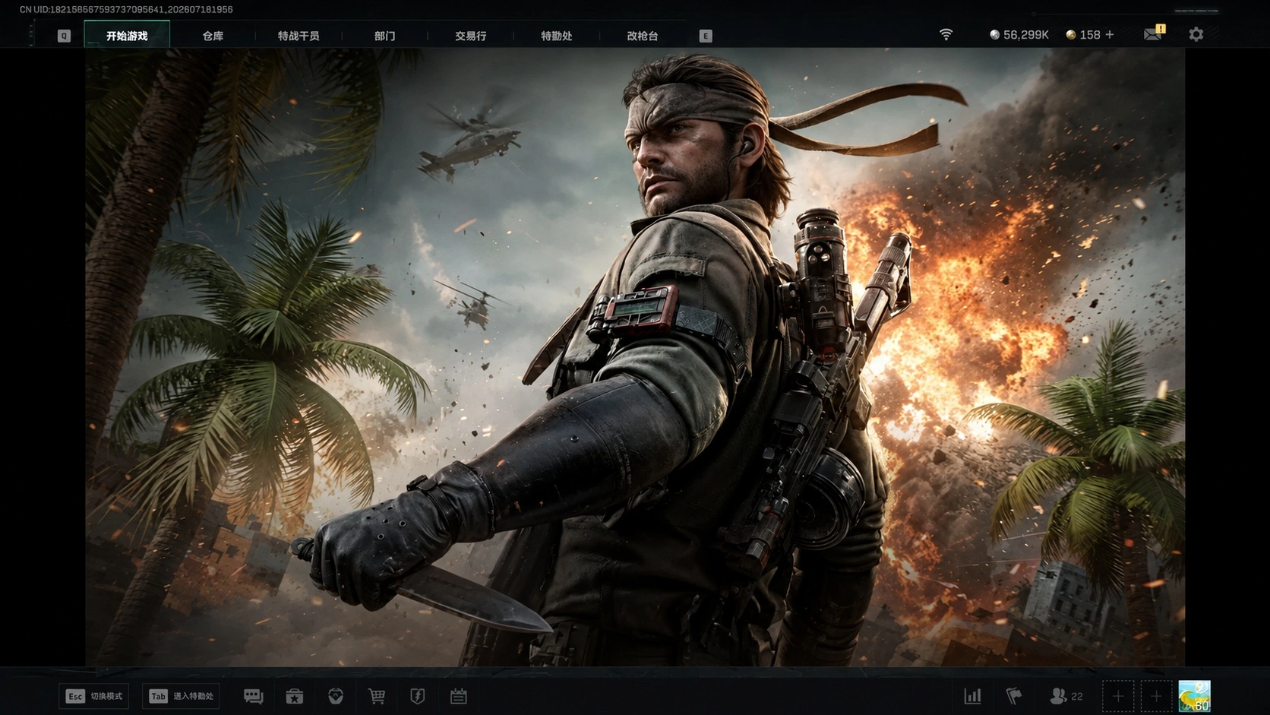Click the first empty teammate invite slot

(1118, 696)
